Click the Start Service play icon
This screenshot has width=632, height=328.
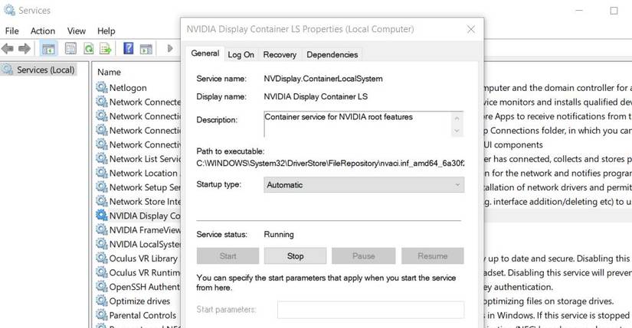[x=170, y=48]
